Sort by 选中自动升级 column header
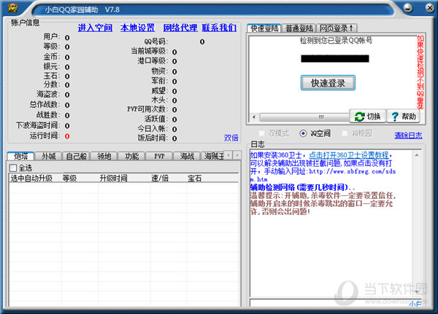438x314 pixels. (35, 178)
